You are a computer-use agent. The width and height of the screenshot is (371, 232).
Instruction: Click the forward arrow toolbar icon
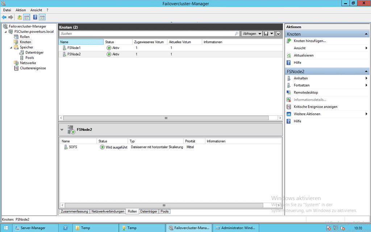click(x=11, y=17)
